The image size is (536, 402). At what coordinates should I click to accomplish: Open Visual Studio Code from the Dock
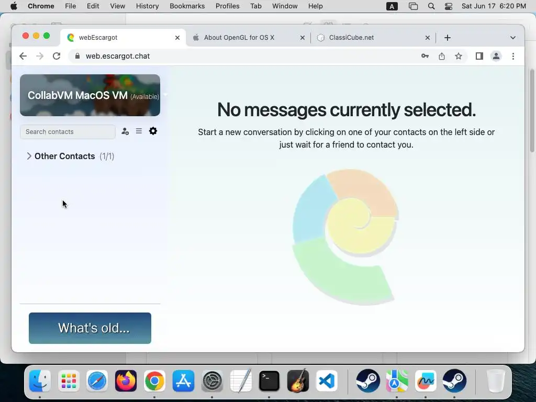pyautogui.click(x=327, y=381)
